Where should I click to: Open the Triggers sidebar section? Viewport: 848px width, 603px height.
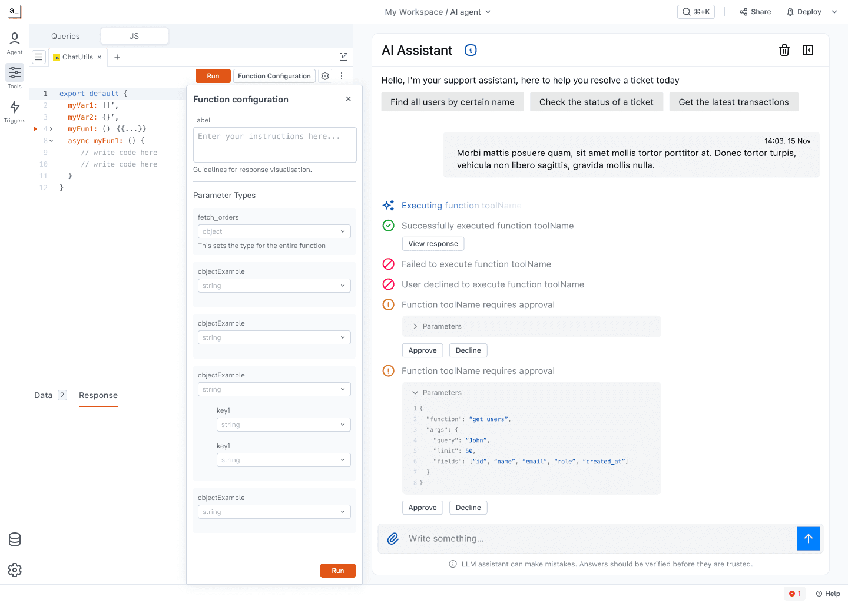[x=14, y=111]
